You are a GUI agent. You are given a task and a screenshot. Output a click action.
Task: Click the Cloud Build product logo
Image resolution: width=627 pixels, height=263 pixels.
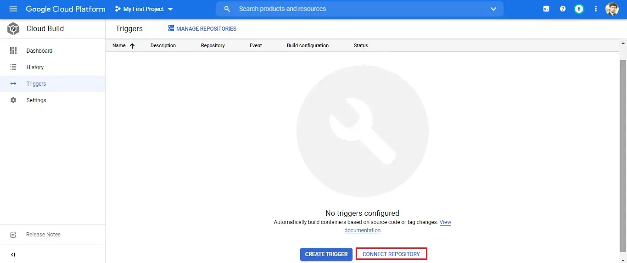click(13, 29)
